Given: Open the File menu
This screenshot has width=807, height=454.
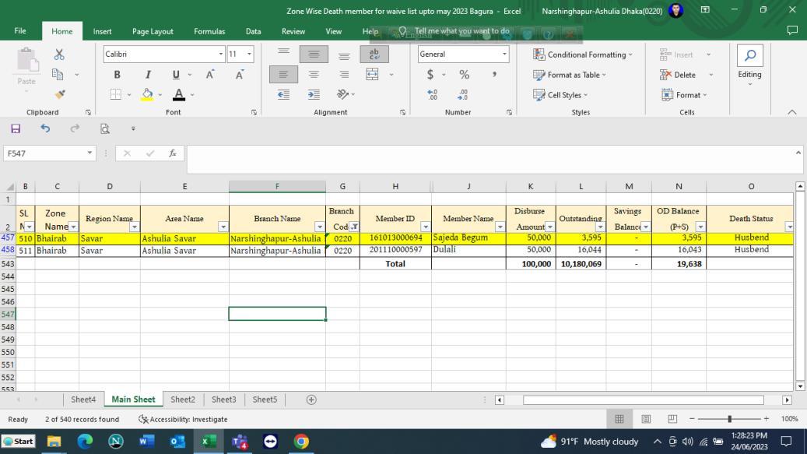Looking at the screenshot, I should pyautogui.click(x=20, y=31).
